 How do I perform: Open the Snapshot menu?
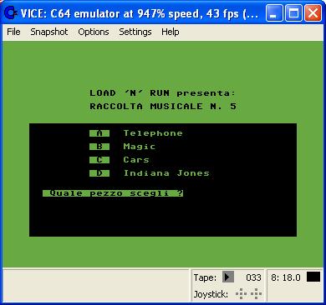49,32
